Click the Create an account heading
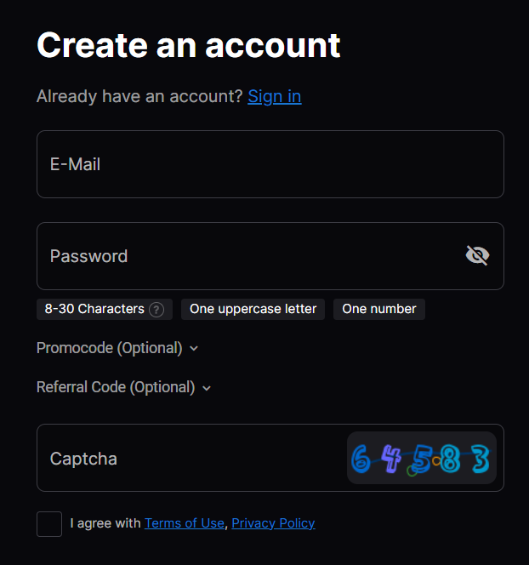The width and height of the screenshot is (529, 565). pos(188,45)
